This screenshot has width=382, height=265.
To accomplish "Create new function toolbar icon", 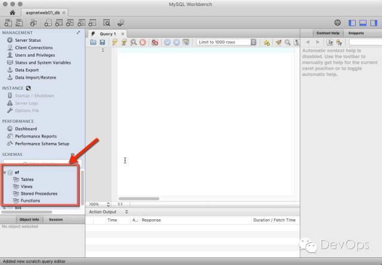I will tap(92, 23).
